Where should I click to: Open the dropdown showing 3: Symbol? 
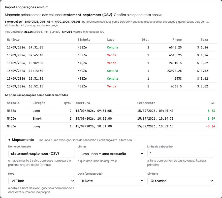point(180,181)
